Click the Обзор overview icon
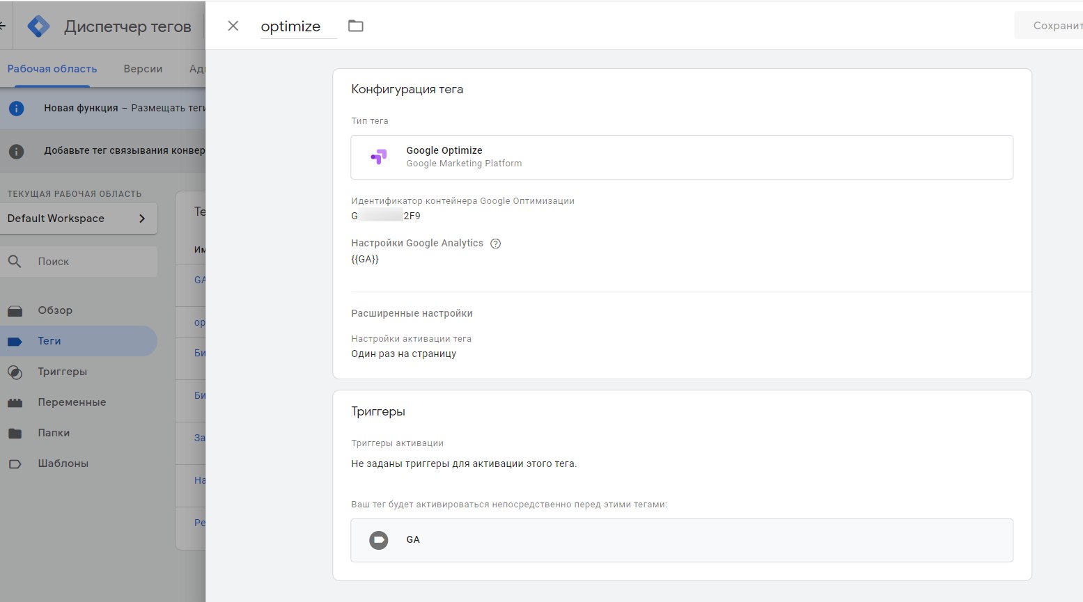This screenshot has height=602, width=1083. 15,310
